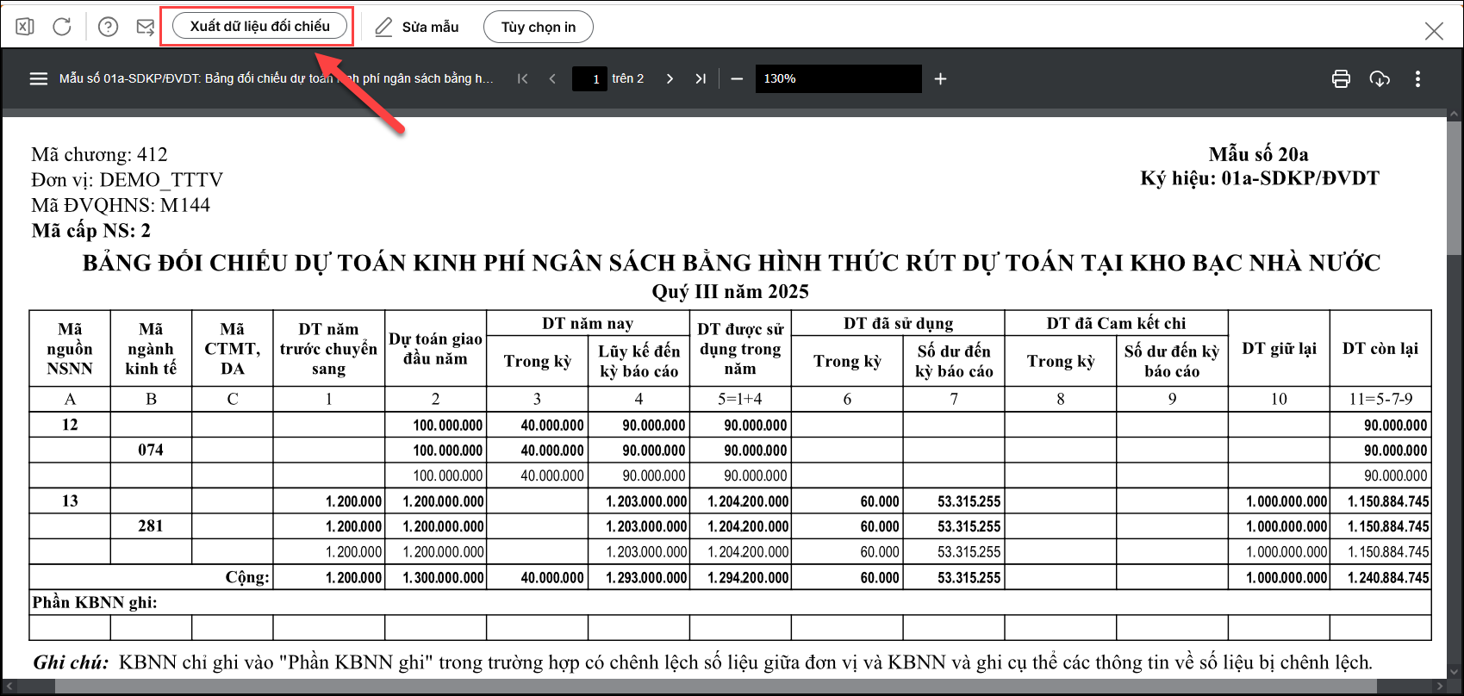Click the refresh report icon
The width and height of the screenshot is (1464, 696).
62,27
